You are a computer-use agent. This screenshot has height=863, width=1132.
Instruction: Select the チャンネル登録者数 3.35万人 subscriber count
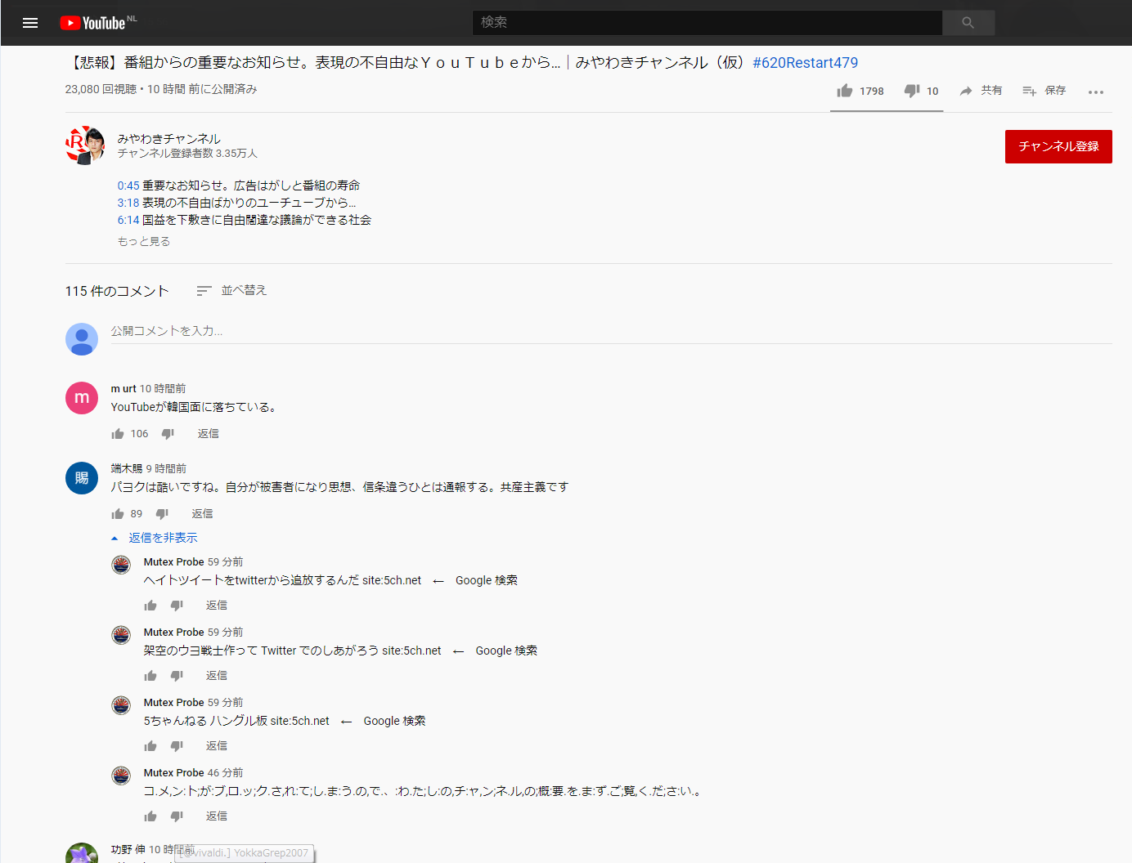(x=187, y=154)
